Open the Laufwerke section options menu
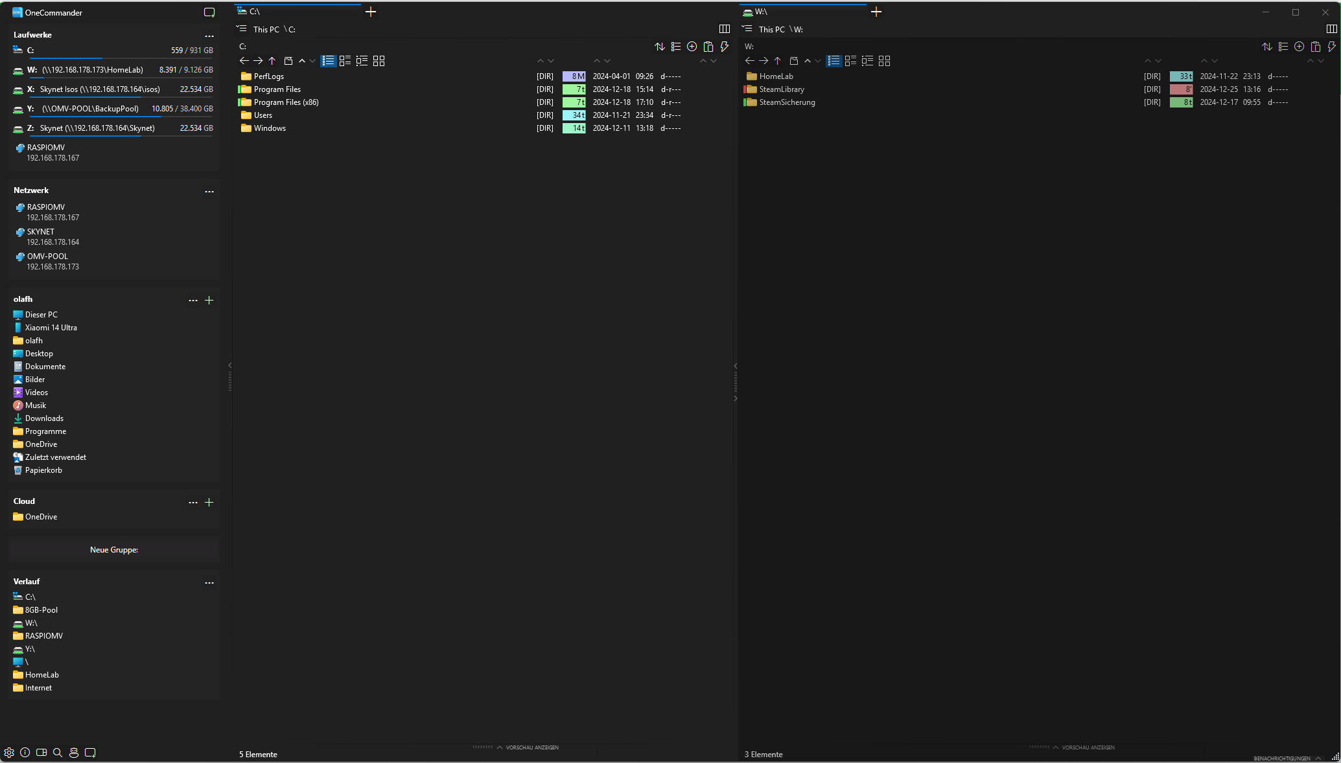 pos(209,36)
